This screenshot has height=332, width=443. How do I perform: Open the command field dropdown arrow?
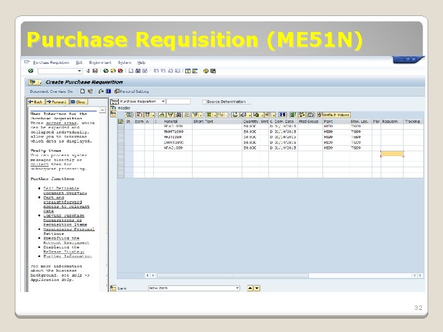79,71
